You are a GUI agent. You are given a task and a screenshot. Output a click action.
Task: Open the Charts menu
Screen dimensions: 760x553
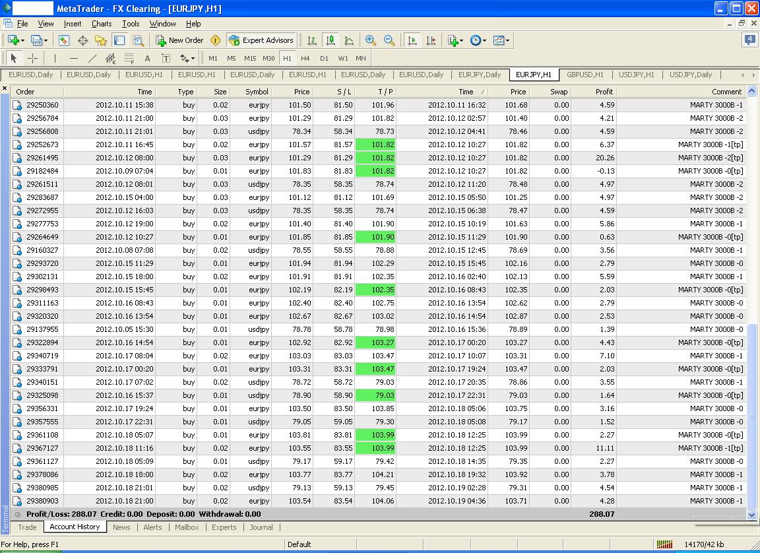click(102, 24)
